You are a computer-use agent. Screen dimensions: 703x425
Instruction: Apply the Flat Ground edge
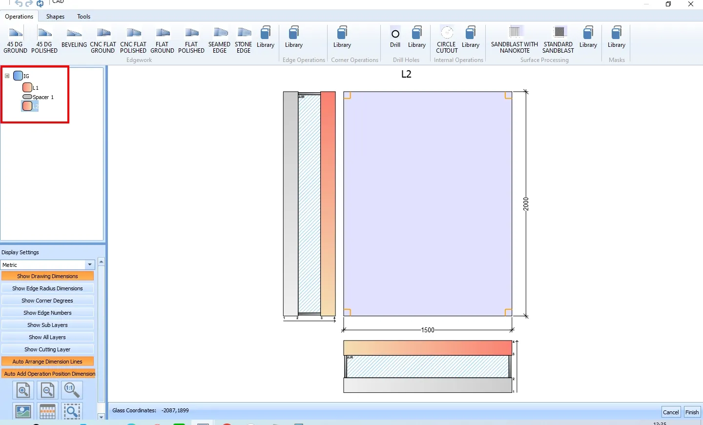pos(163,40)
